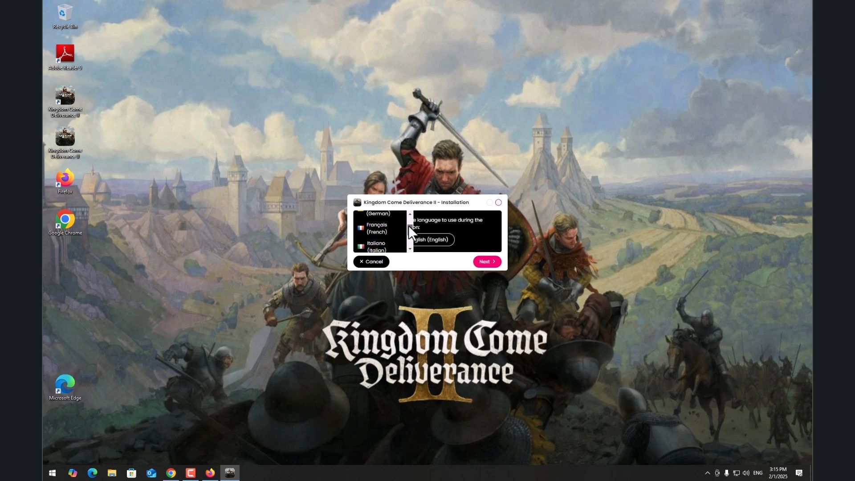Open Outlook from the taskbar
855x481 pixels.
click(151, 473)
